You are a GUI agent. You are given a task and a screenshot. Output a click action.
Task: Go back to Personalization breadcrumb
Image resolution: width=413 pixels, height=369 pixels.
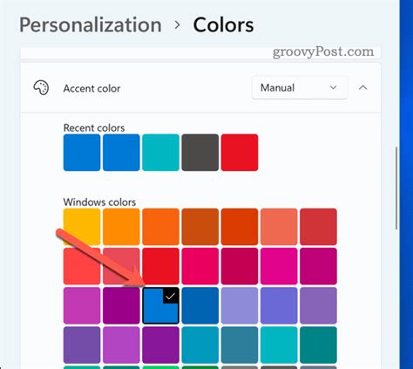91,25
